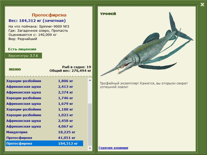This screenshot has height=155, width=207.
Task: Select Африканская щука 2,413 кг row
Action: (x=45, y=87)
